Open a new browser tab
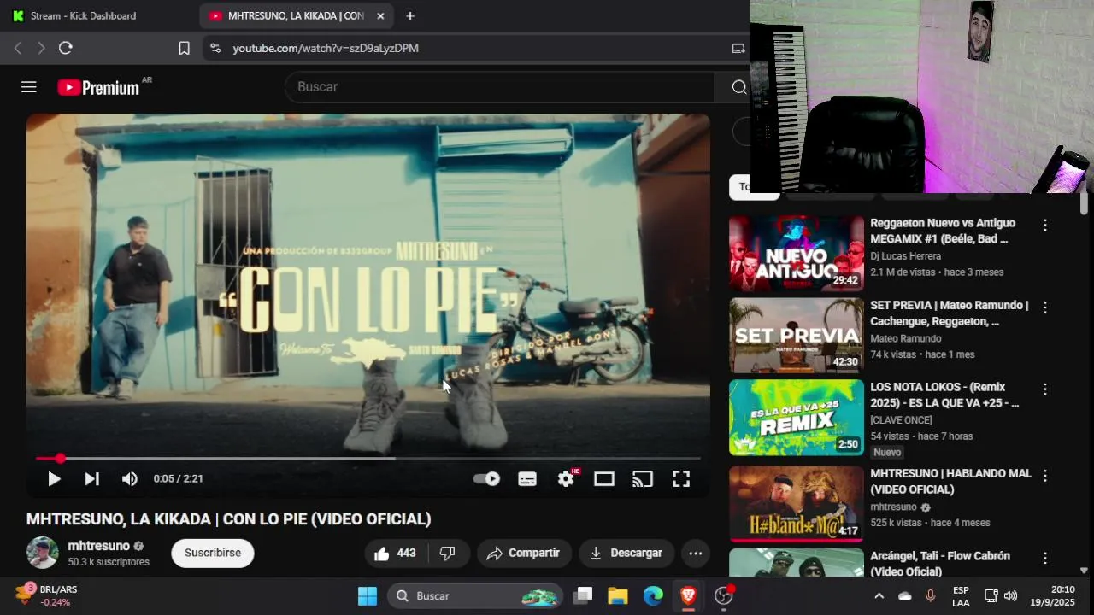The width and height of the screenshot is (1094, 615). [410, 16]
